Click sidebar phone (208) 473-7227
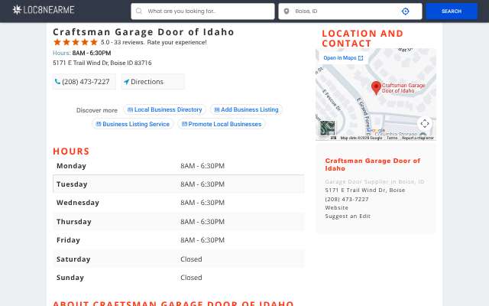Viewport: 489px width, 306px height. [x=346, y=199]
